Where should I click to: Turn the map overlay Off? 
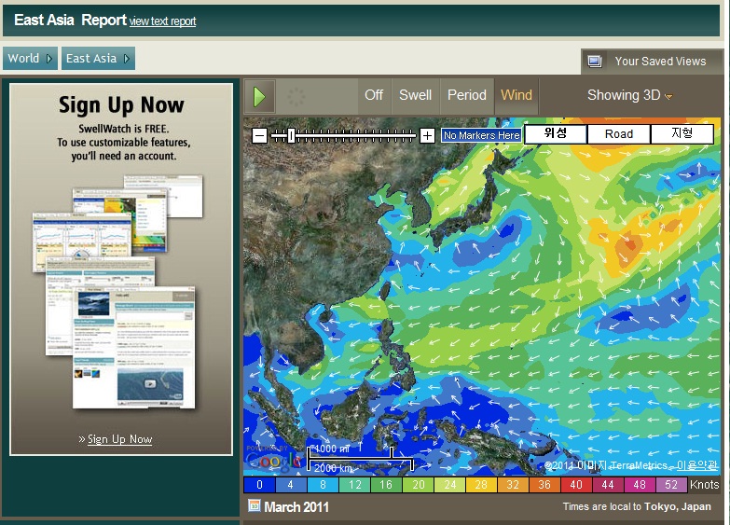[x=374, y=95]
